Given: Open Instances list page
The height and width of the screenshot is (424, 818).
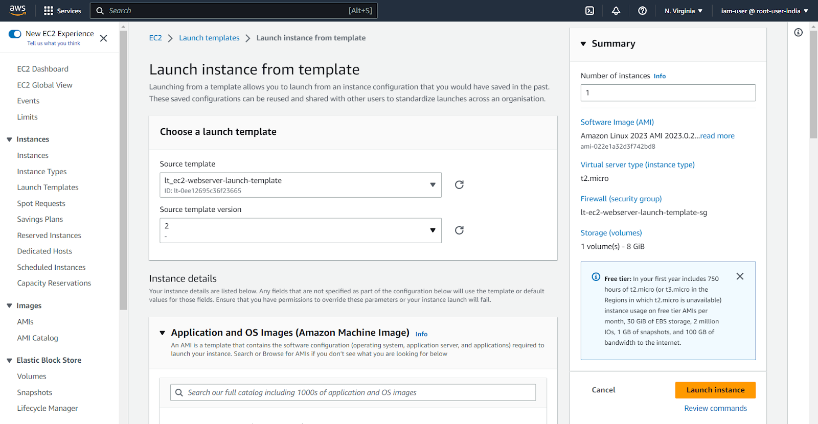Looking at the screenshot, I should click(x=33, y=155).
